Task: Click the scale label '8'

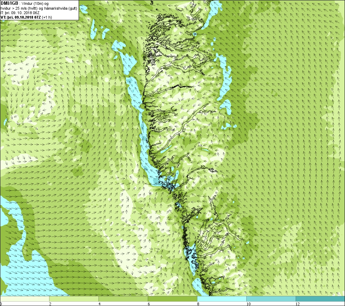Action: 198,304
